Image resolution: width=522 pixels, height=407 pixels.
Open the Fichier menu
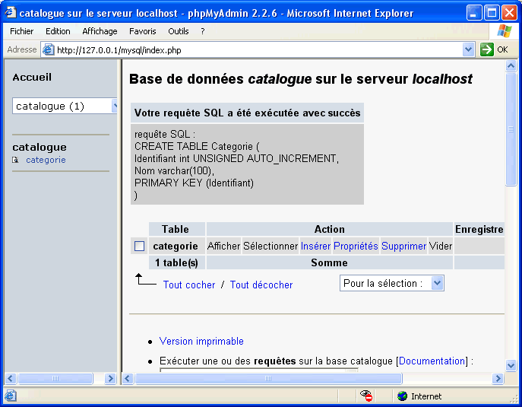coord(21,31)
